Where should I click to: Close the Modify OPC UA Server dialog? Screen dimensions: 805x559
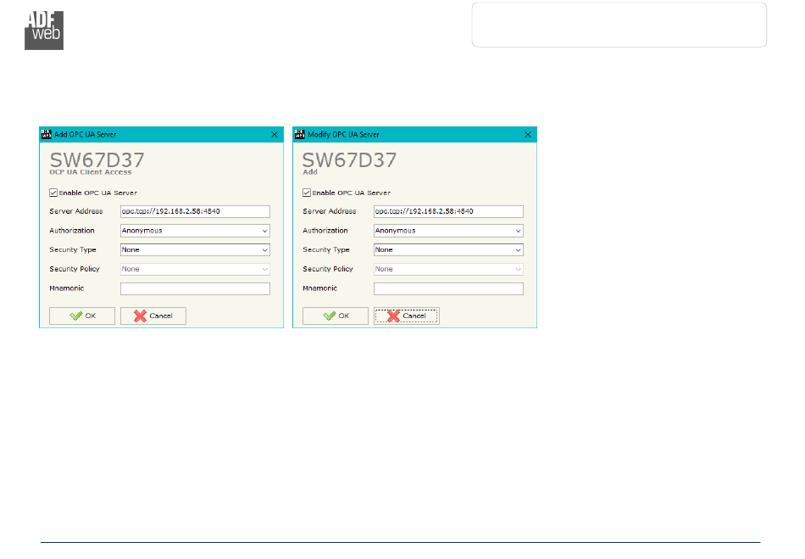tap(528, 135)
